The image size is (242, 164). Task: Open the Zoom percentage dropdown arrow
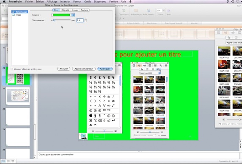point(164,11)
